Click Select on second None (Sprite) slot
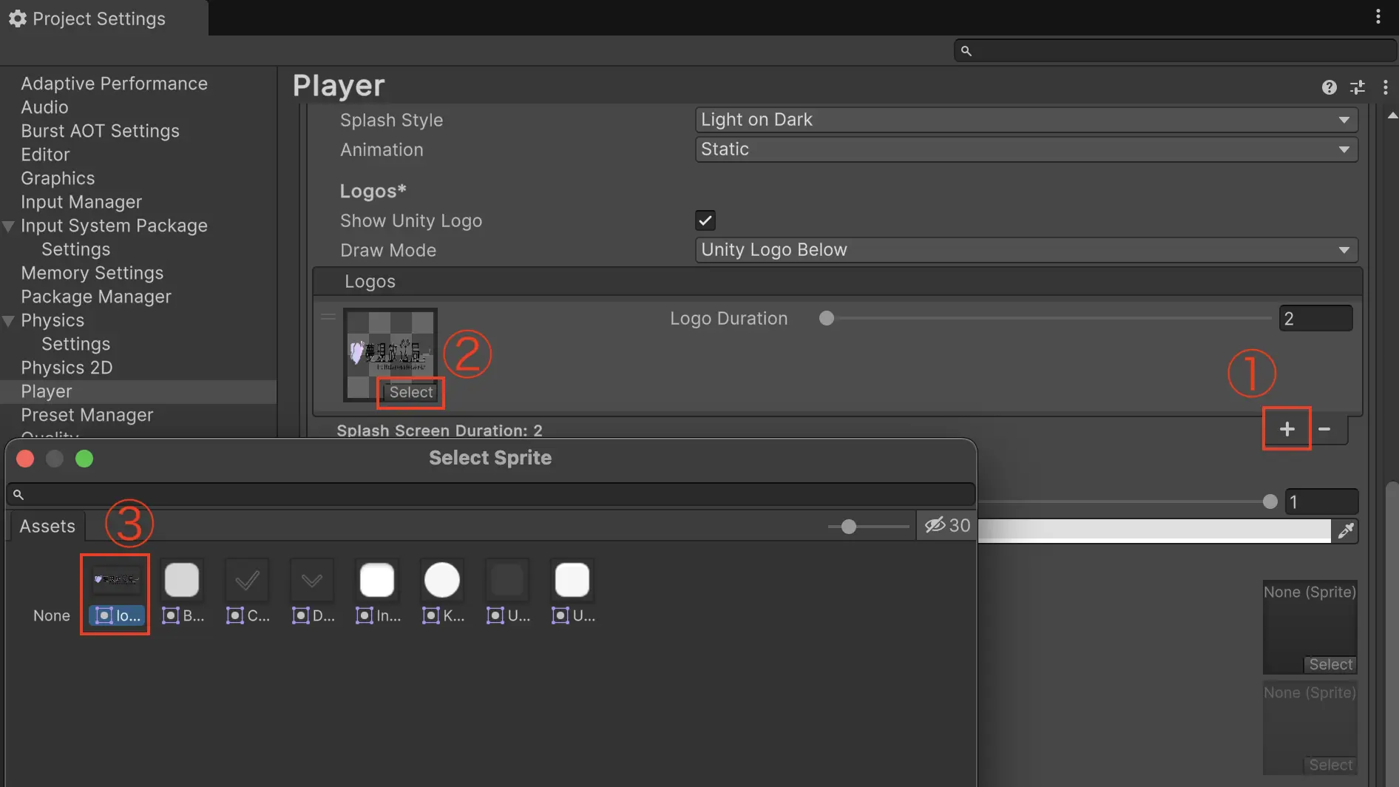 [x=1330, y=765]
